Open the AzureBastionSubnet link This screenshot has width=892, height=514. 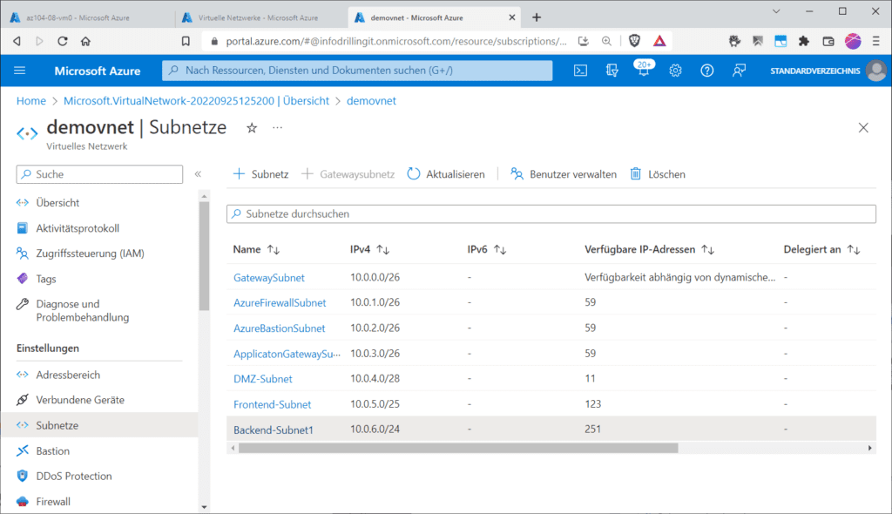tap(280, 328)
